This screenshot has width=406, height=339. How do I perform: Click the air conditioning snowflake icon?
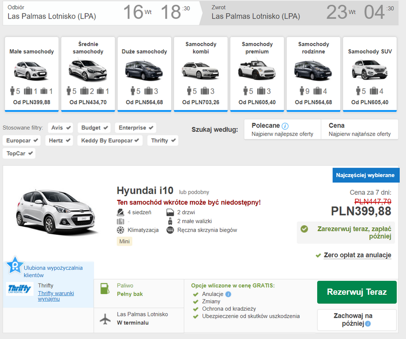click(120, 230)
